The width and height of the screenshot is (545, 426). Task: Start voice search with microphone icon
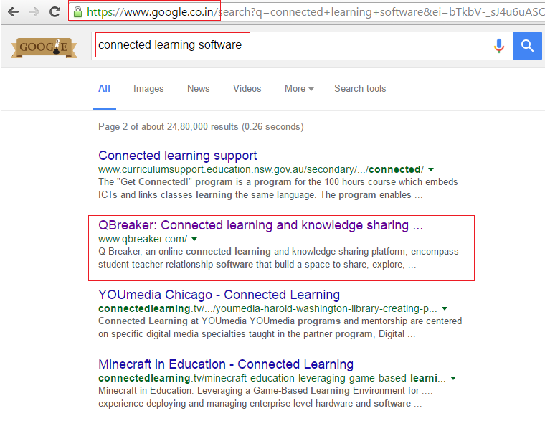499,45
